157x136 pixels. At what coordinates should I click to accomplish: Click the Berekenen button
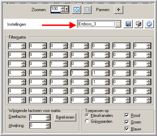[x=65, y=117]
